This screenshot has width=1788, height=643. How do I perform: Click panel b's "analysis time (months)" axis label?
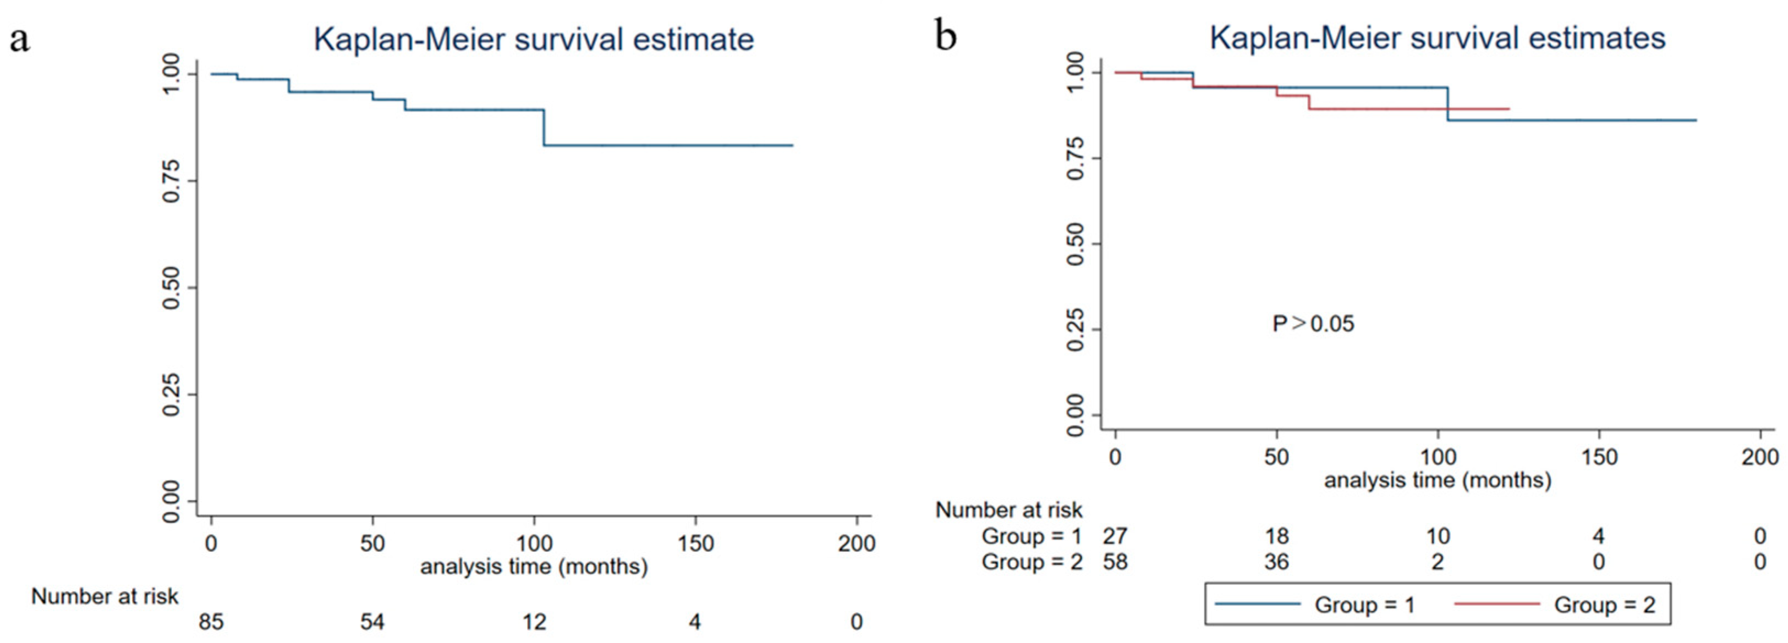1437,480
